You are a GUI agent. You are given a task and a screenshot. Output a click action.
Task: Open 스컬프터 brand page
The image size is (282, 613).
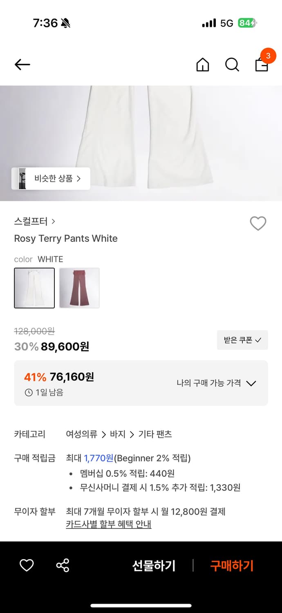click(x=34, y=221)
